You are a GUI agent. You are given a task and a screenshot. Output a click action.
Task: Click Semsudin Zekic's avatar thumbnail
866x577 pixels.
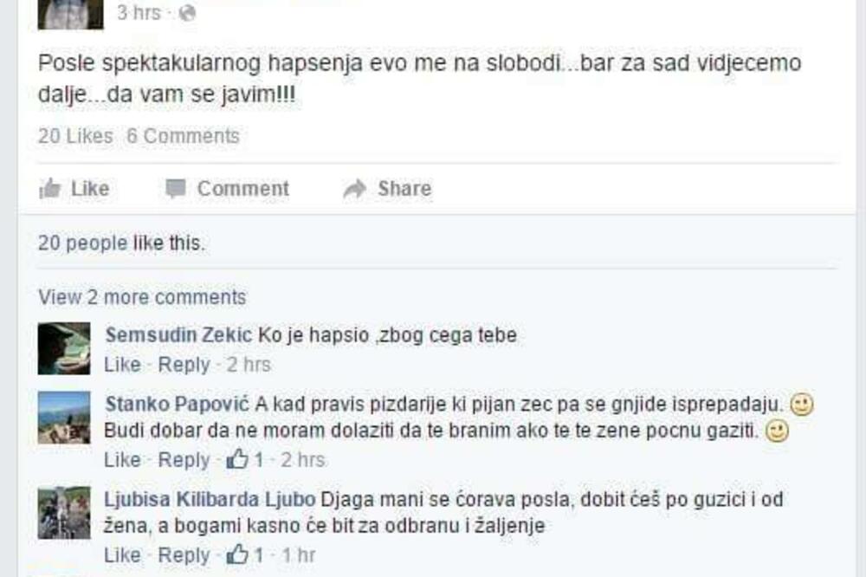pyautogui.click(x=64, y=348)
